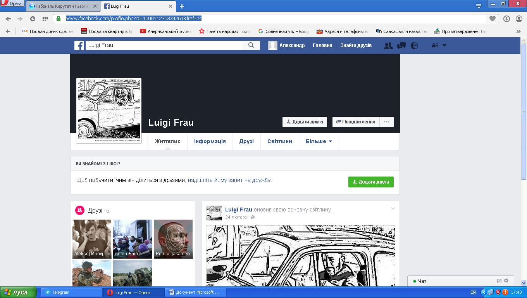Click the Facebook search field
Screen dimensions: 527x298
point(164,45)
